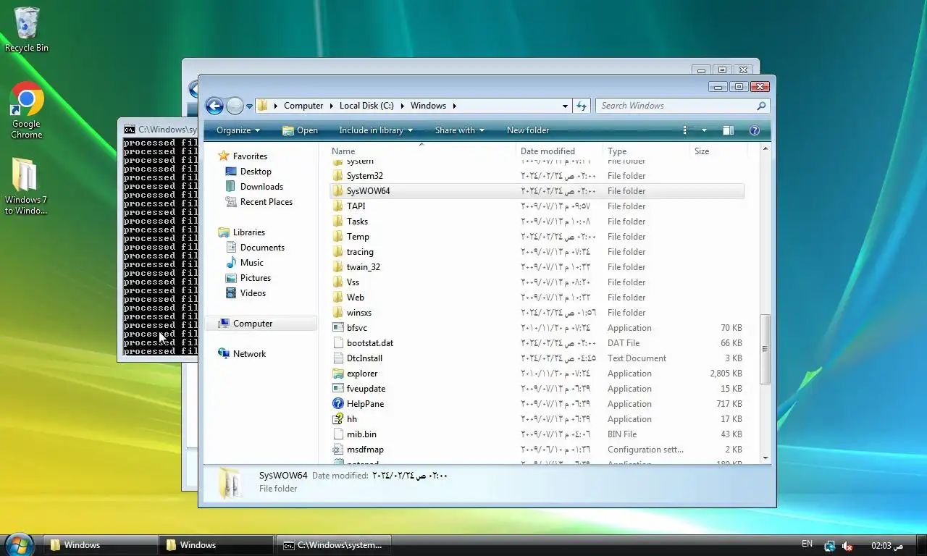Open Desktop under Favorites
927x556 pixels.
248,172
